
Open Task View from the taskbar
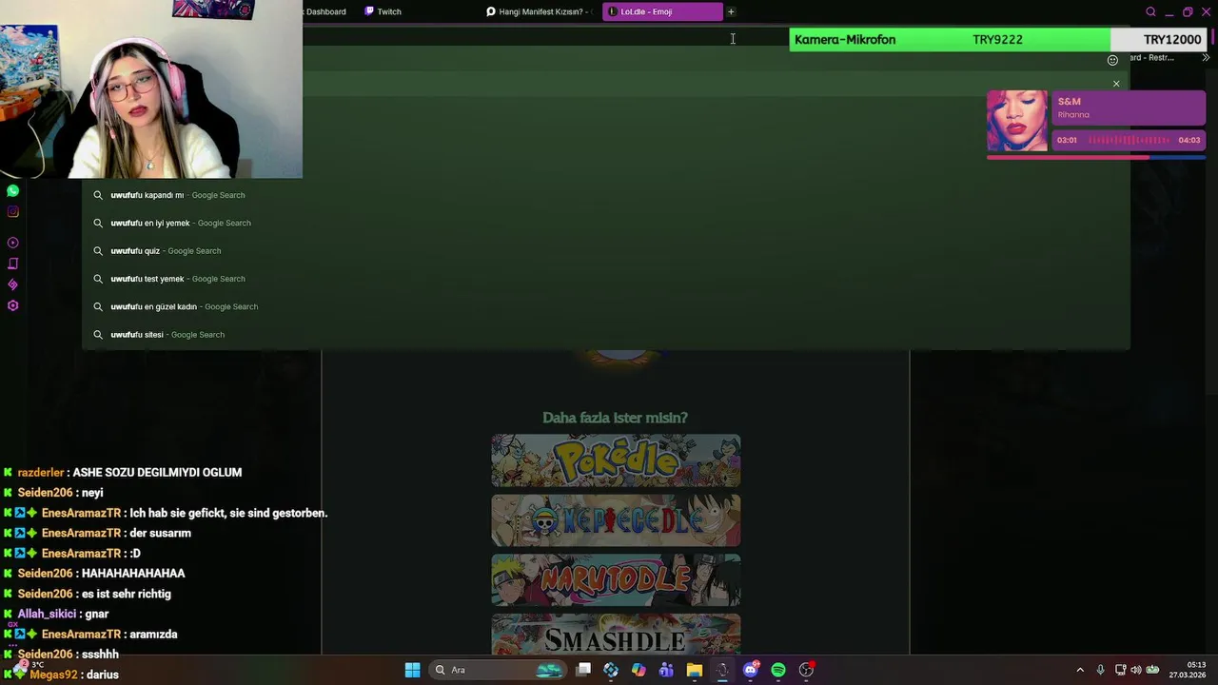(x=583, y=670)
